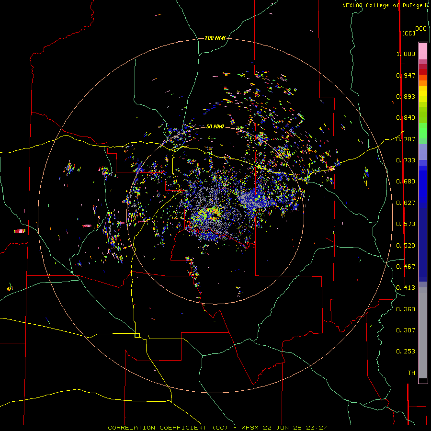Select the 0.307 scale value
This screenshot has width=431, height=431.
[x=406, y=330]
